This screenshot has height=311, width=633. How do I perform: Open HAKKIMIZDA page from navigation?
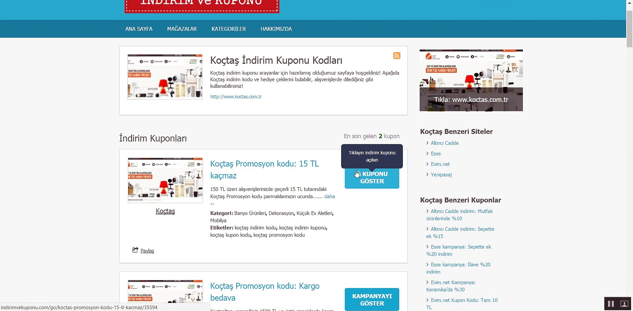click(276, 29)
